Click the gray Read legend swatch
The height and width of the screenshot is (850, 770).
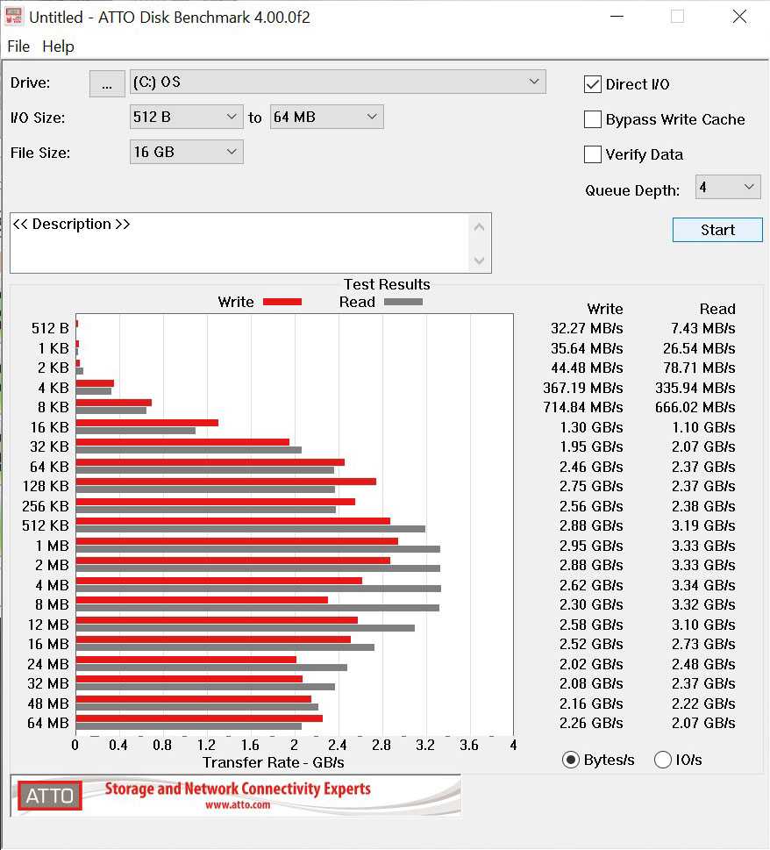pyautogui.click(x=403, y=302)
